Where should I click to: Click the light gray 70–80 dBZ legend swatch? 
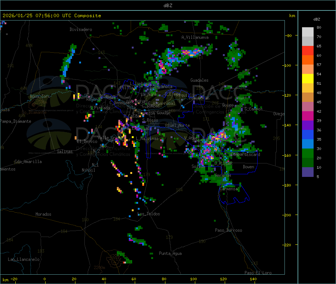[x=308, y=32]
